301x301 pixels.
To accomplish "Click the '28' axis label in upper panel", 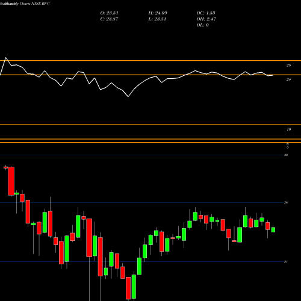I will click(288, 65).
